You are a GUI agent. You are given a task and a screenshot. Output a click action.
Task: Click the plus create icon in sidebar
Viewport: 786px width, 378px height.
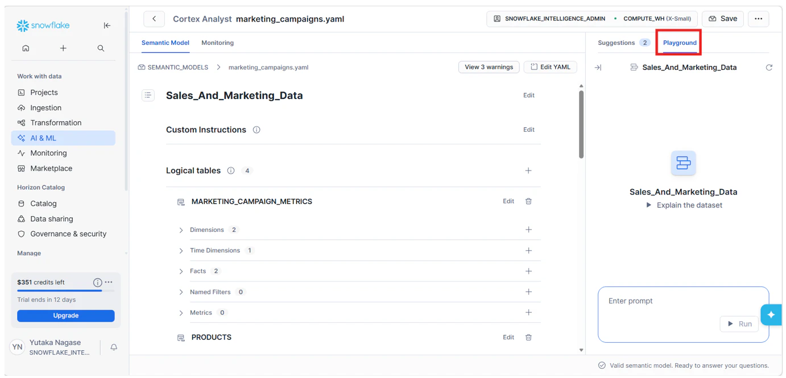click(x=63, y=48)
